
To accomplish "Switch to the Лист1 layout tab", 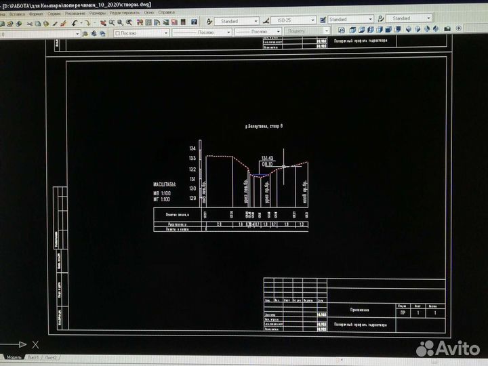I will pos(33,358).
